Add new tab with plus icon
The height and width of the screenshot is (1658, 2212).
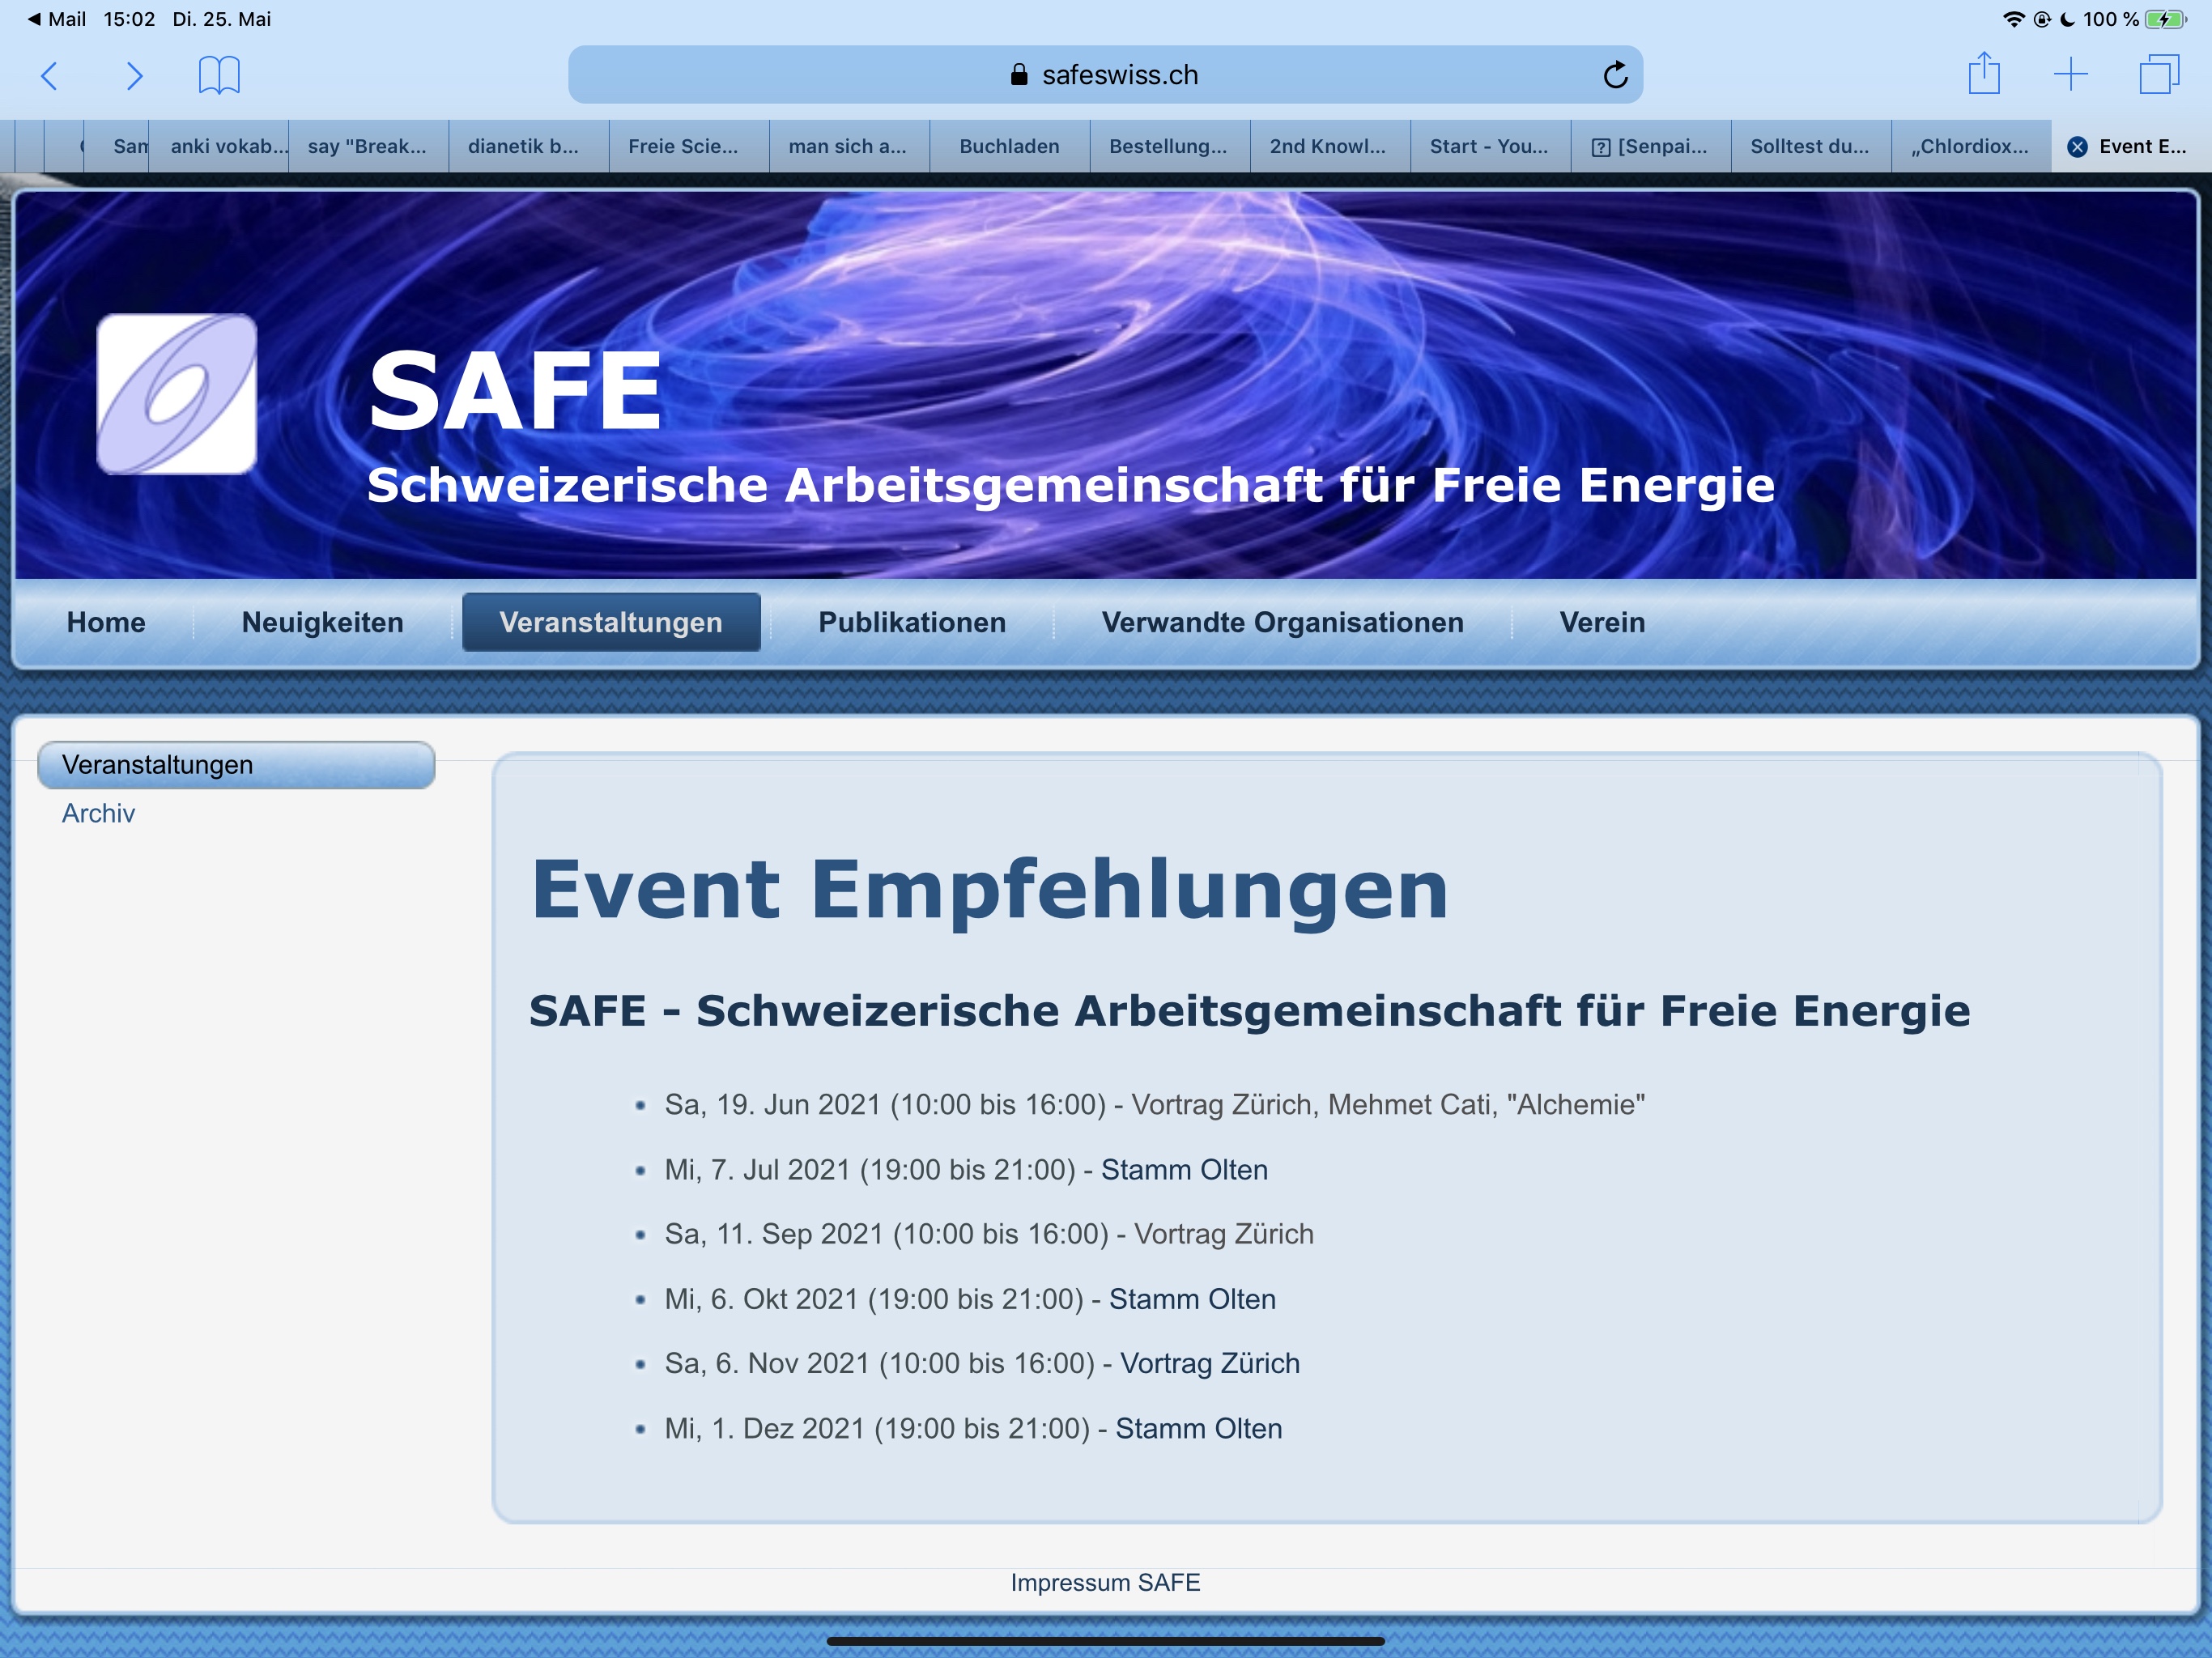(2071, 75)
